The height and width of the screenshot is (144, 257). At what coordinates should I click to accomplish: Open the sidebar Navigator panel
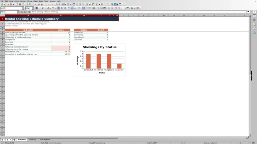254,28
